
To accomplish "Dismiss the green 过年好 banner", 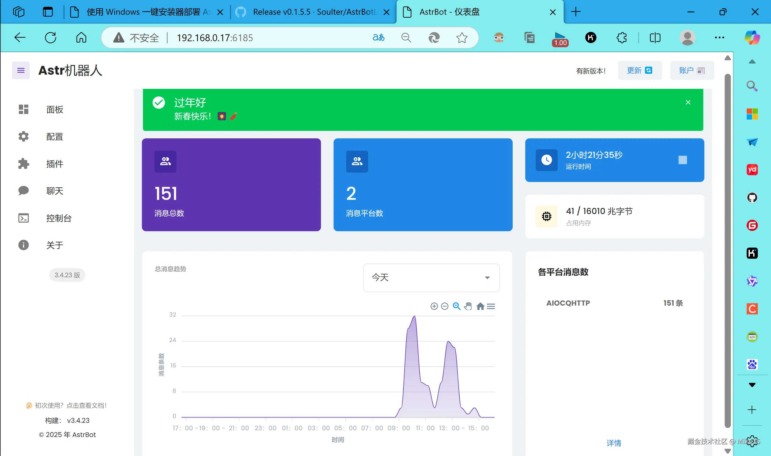I will point(688,102).
